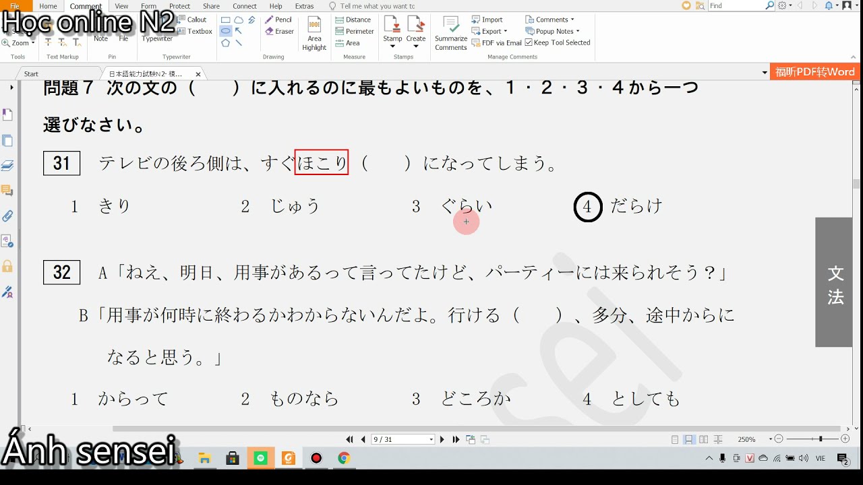863x485 pixels.
Task: Open the page number dropdown
Action: (x=431, y=439)
